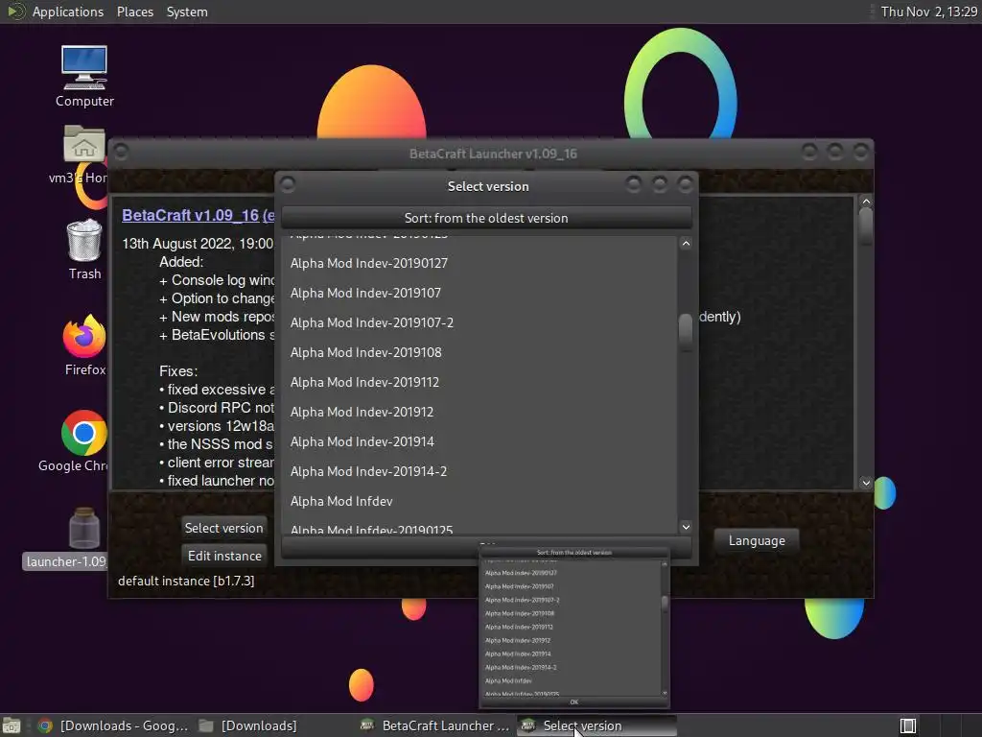The height and width of the screenshot is (737, 982).
Task: Click the show desktop icon in taskbar
Action: pos(12,725)
